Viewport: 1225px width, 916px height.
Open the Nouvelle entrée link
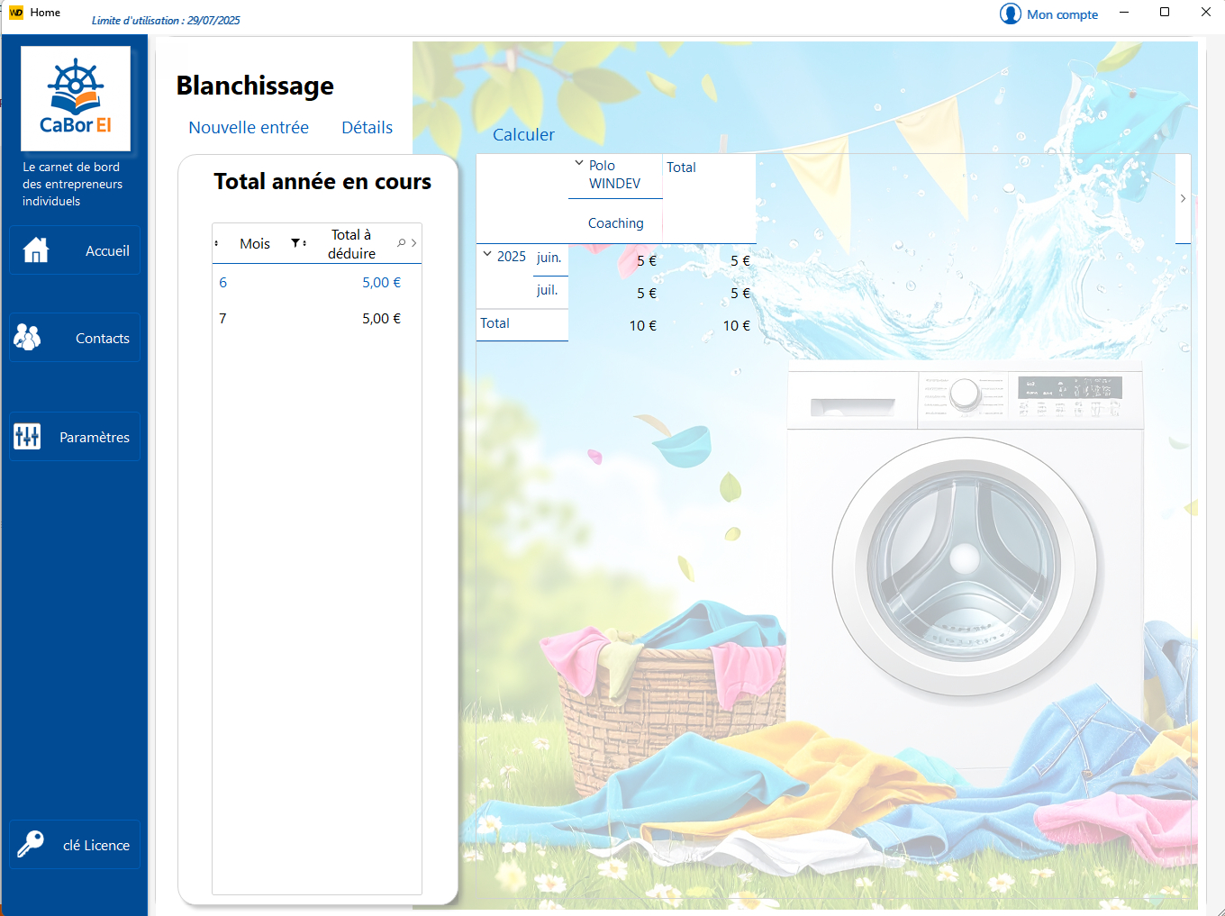[249, 128]
